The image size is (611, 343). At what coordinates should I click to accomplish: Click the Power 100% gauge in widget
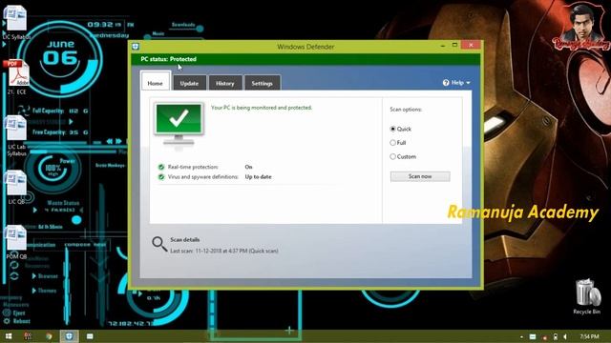pyautogui.click(x=53, y=169)
